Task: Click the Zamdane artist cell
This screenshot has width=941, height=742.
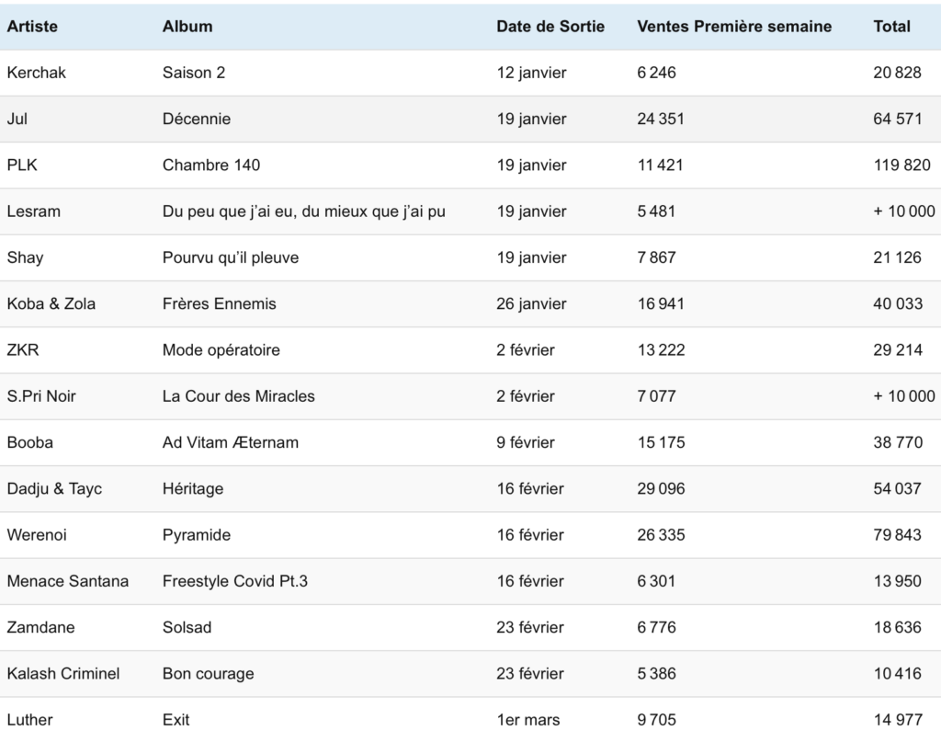Action: (x=40, y=627)
